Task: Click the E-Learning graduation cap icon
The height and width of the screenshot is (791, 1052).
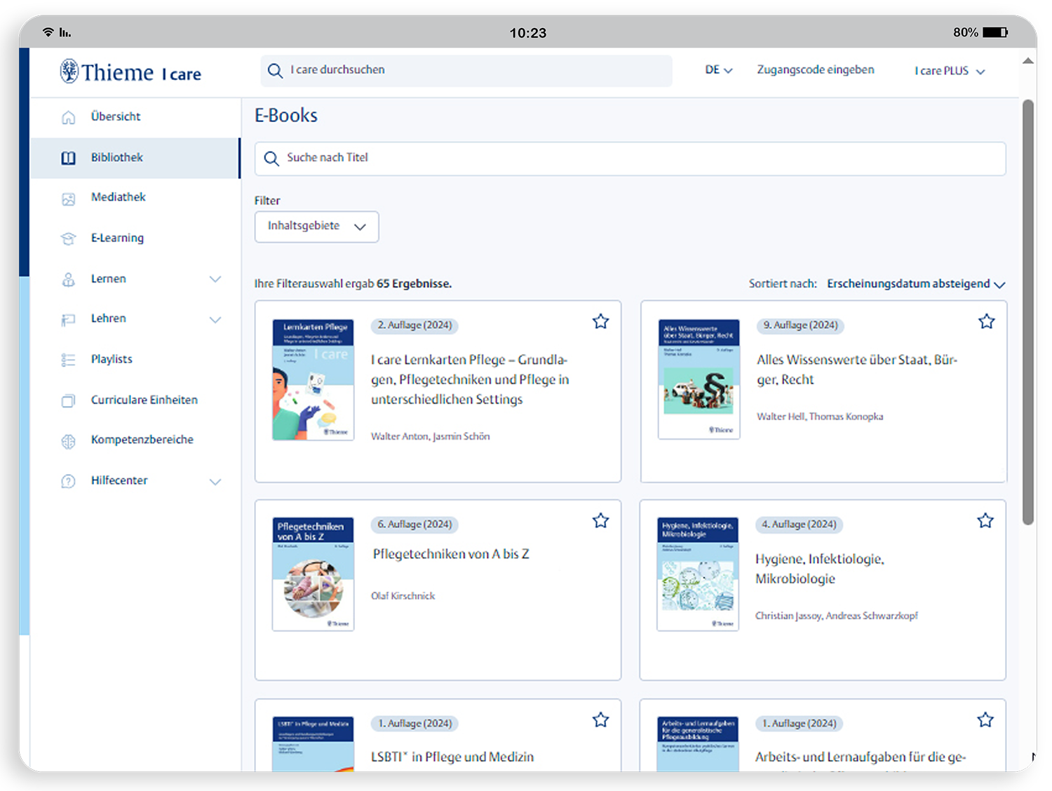Action: click(68, 238)
